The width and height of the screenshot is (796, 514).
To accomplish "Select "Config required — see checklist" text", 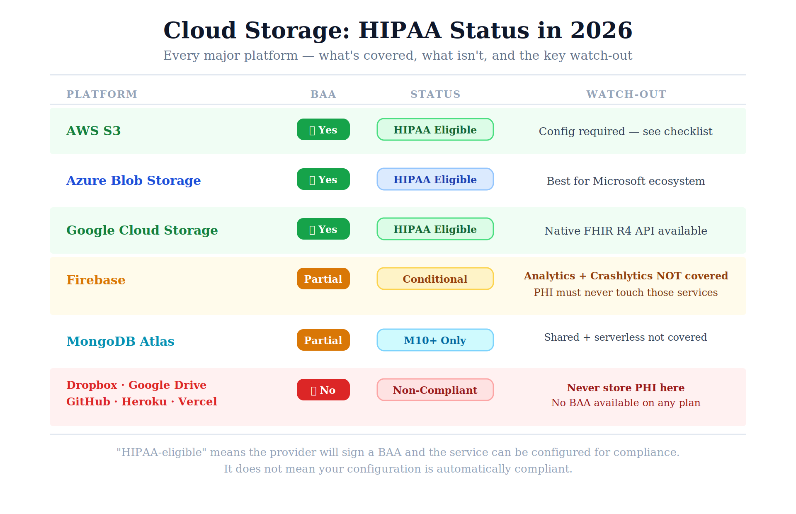I will tap(626, 131).
